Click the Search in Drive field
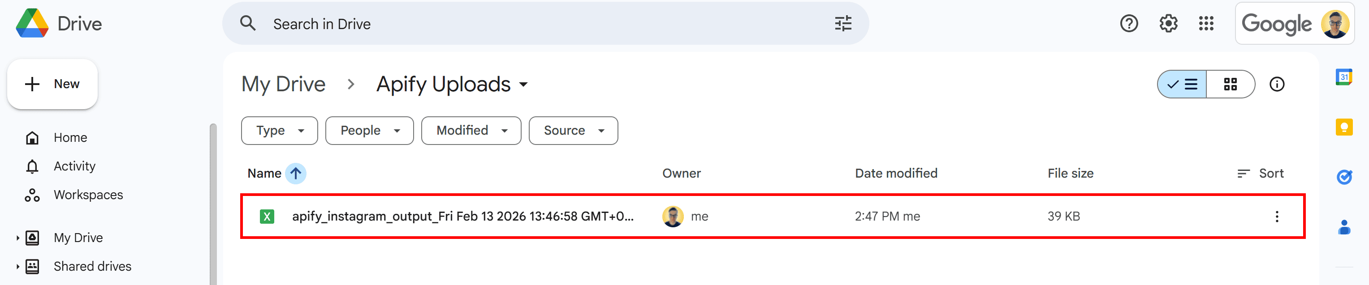 (531, 24)
